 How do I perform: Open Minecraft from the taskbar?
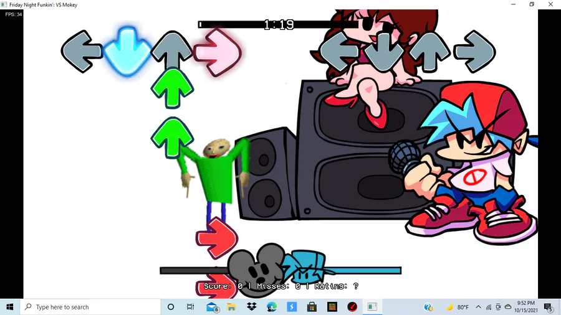(x=332, y=307)
